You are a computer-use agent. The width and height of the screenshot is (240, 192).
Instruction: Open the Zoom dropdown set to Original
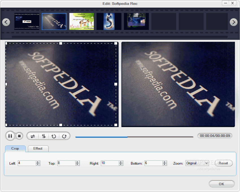coord(197,163)
